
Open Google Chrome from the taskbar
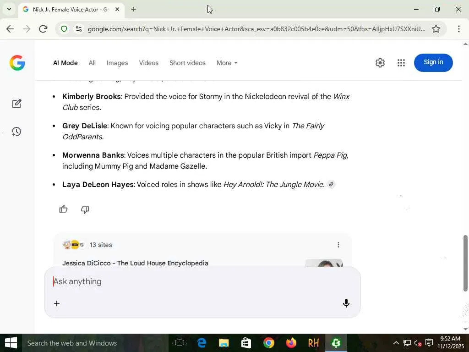pos(268,343)
